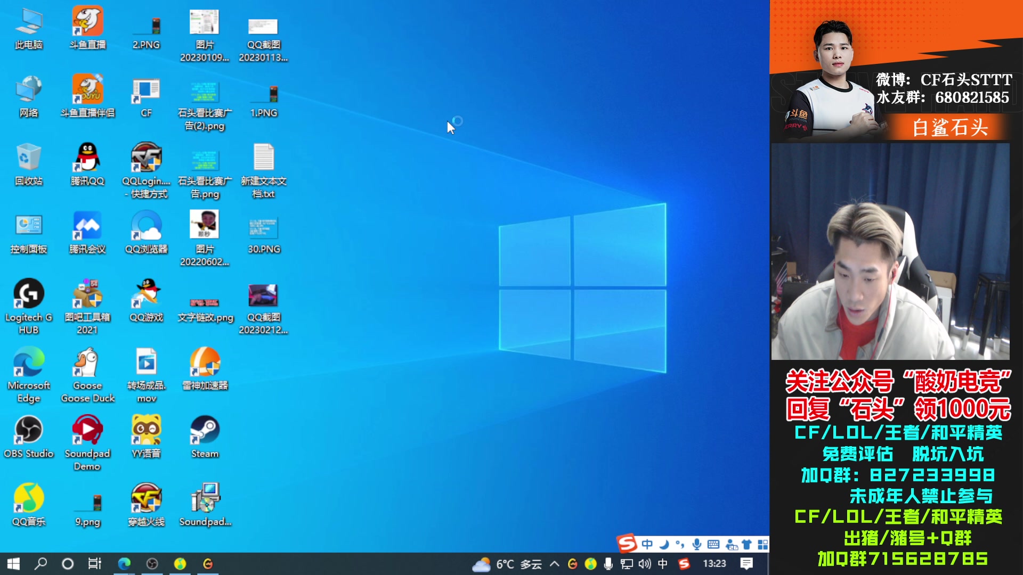Viewport: 1023px width, 575px height.
Task: Select the 回收站 recycle bin icon
Action: click(x=29, y=165)
